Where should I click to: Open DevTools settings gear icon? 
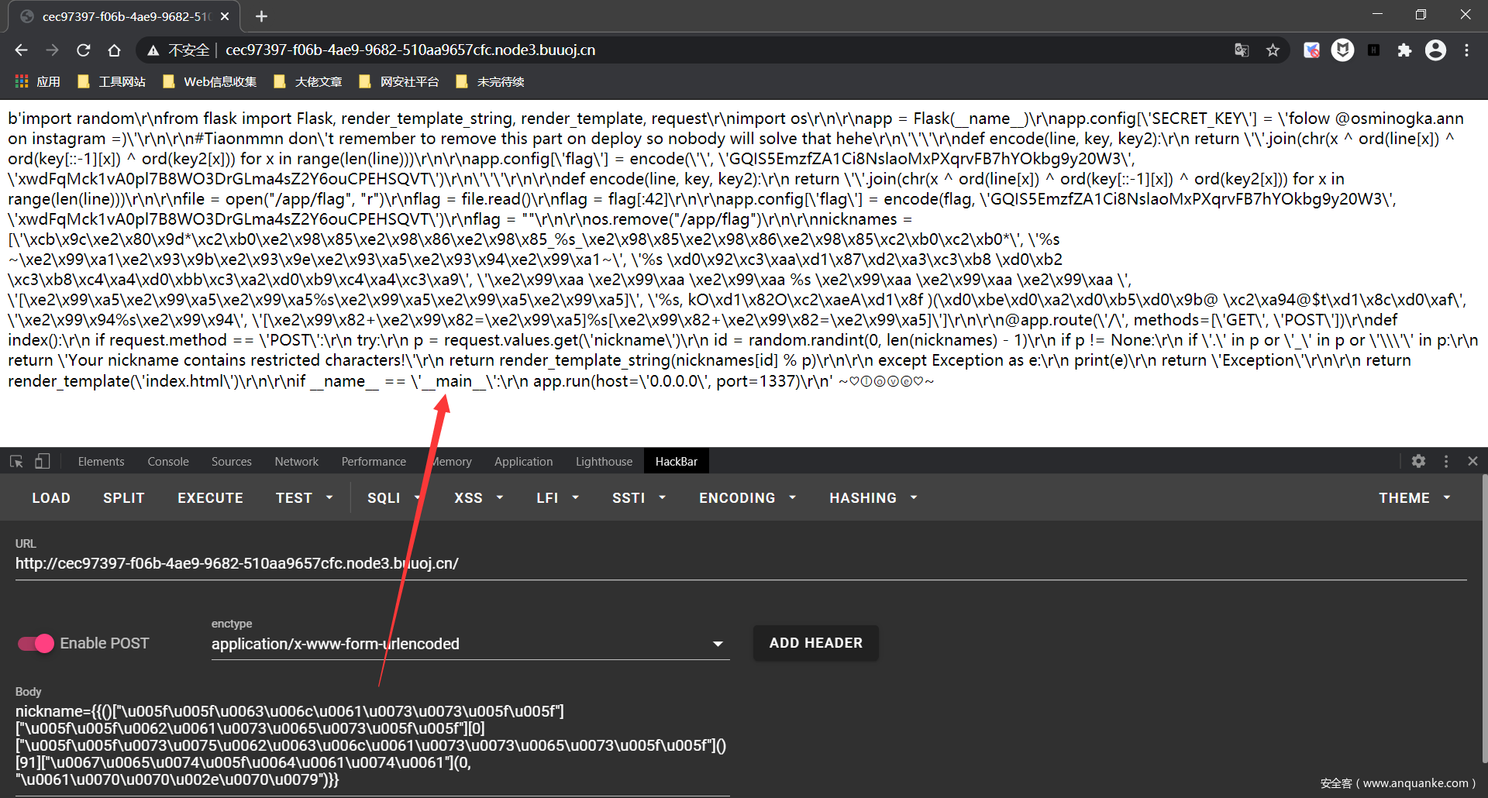pos(1418,461)
